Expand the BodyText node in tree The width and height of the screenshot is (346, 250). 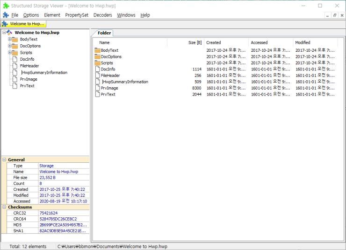point(9,40)
